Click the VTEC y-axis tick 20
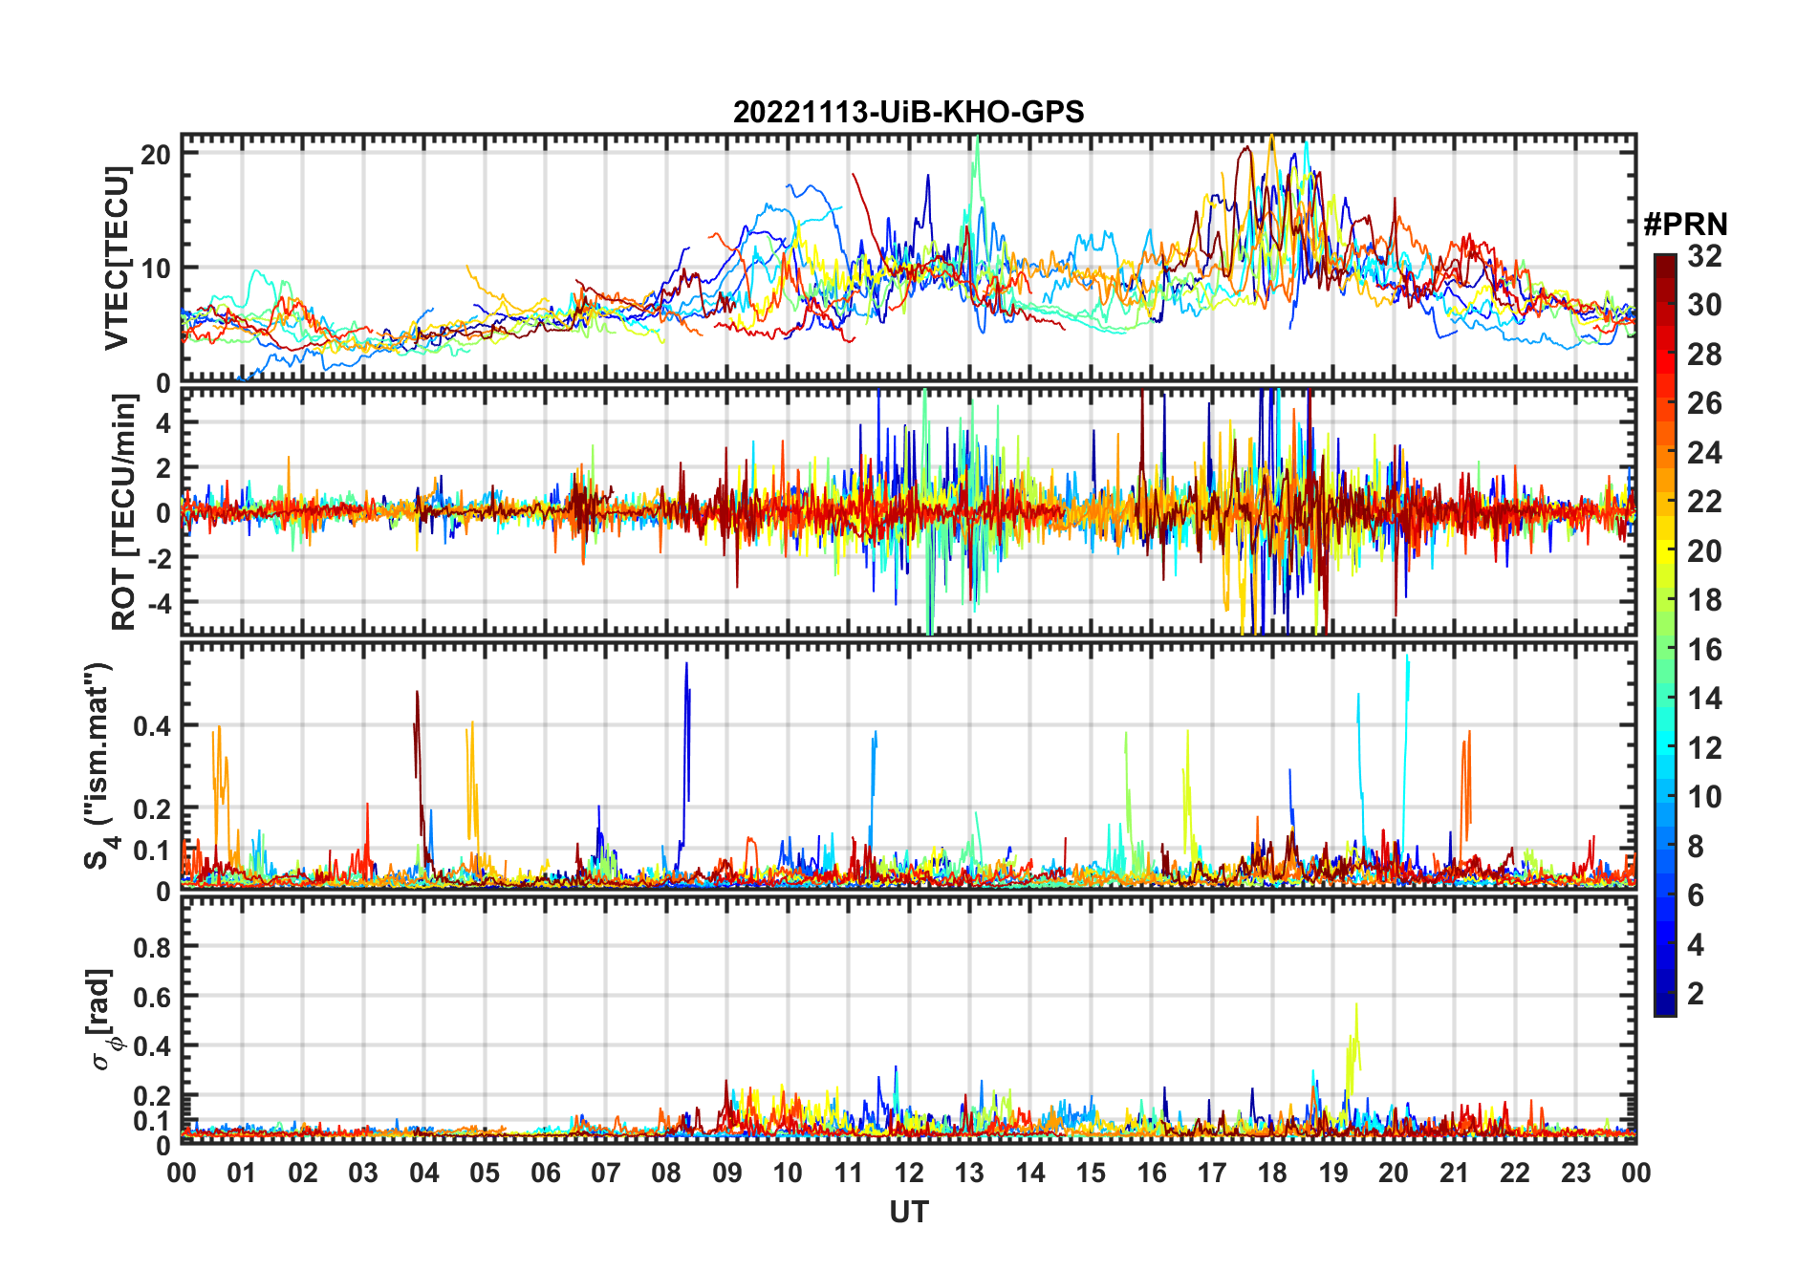This screenshot has height=1271, width=1818. pyautogui.click(x=156, y=154)
